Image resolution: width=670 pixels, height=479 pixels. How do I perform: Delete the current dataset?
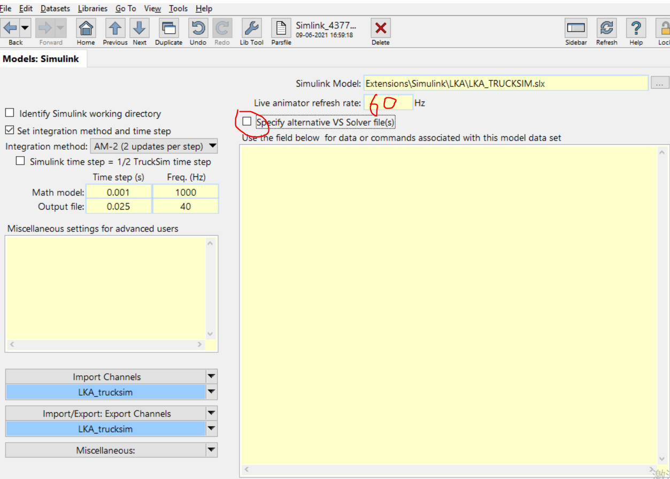point(380,28)
